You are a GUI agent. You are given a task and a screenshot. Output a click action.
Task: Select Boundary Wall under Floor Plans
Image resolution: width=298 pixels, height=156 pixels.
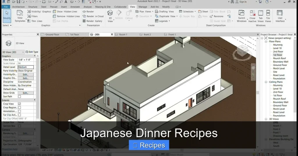(x=281, y=62)
